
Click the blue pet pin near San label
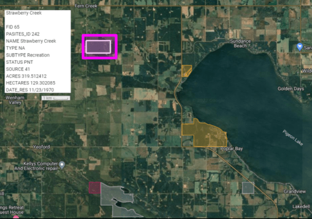coord(300,47)
